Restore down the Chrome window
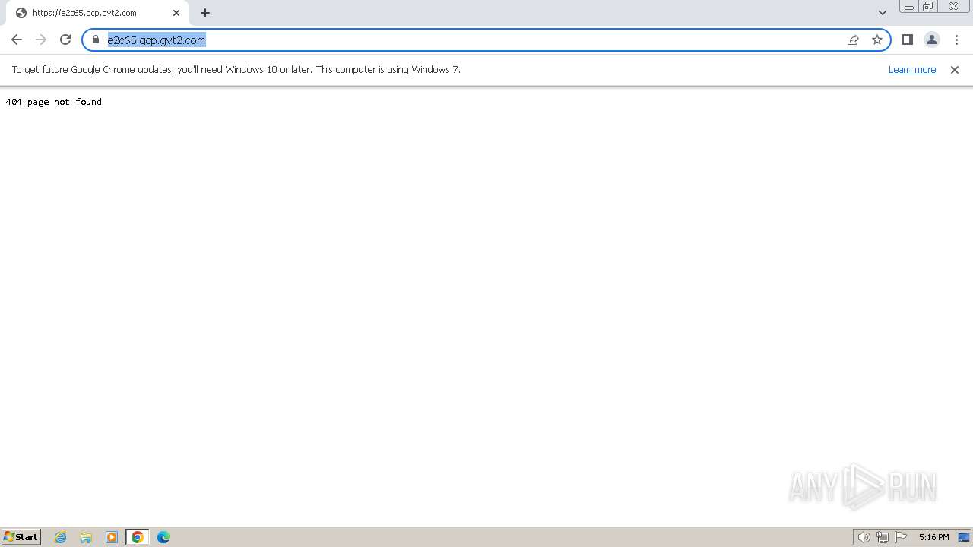This screenshot has width=973, height=547. point(928,7)
